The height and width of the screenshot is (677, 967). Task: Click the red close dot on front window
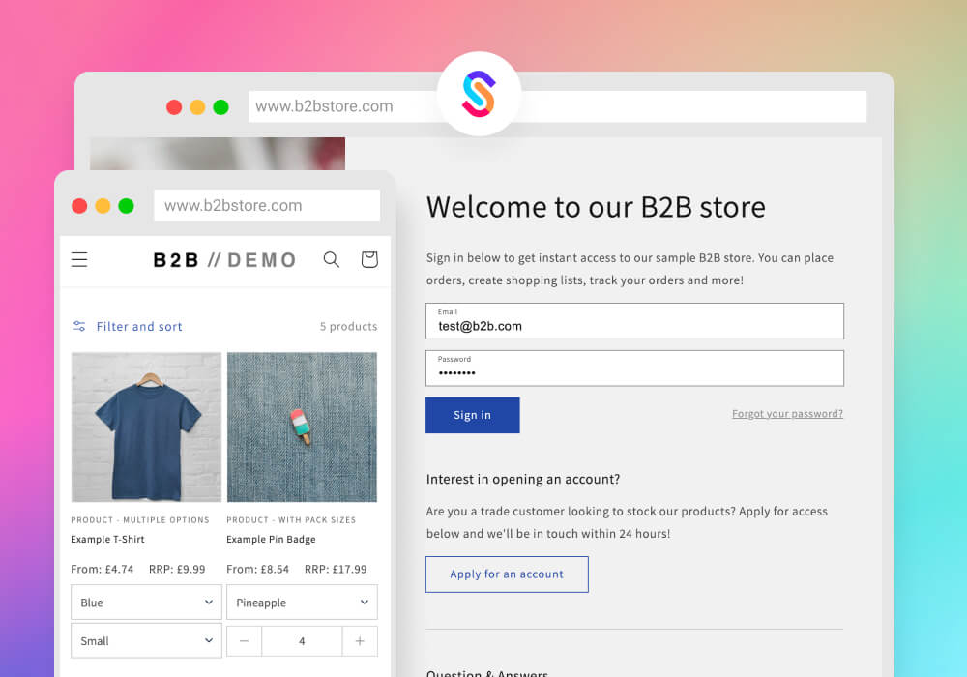[79, 205]
